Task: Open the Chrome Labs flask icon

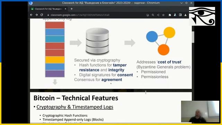Action: click(x=175, y=15)
